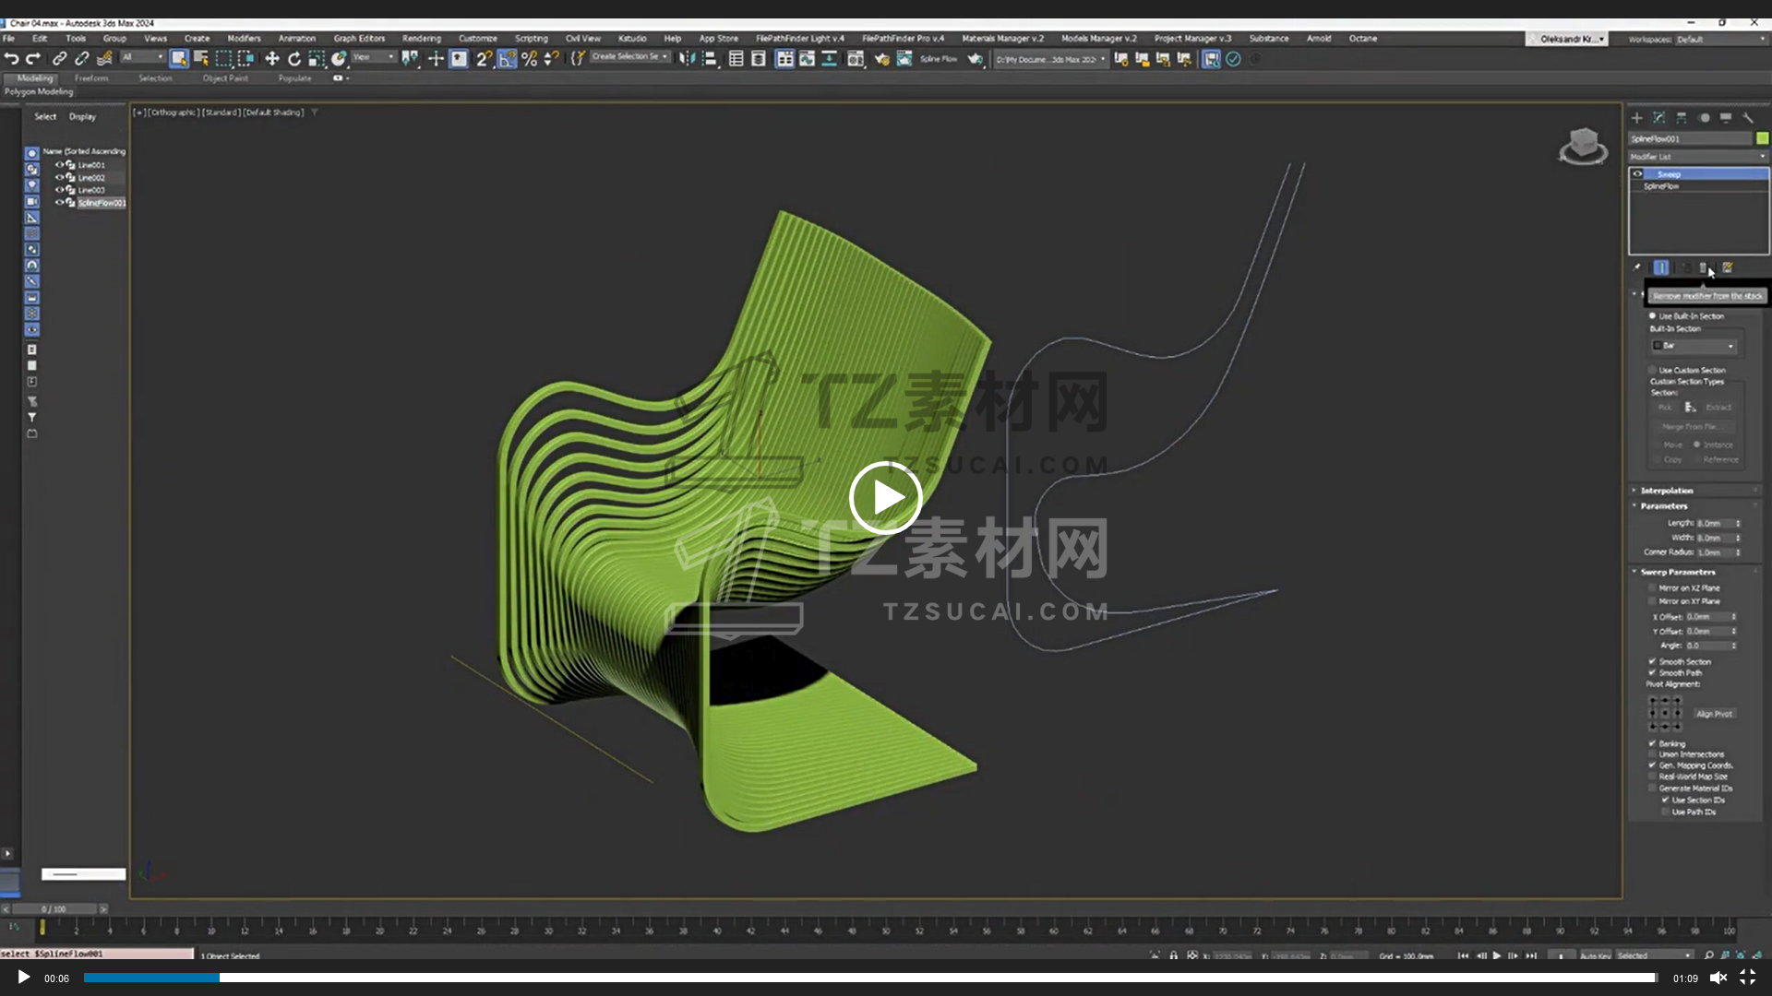Open the Built-In Section Bar dropdown
The height and width of the screenshot is (996, 1772).
click(x=1694, y=346)
